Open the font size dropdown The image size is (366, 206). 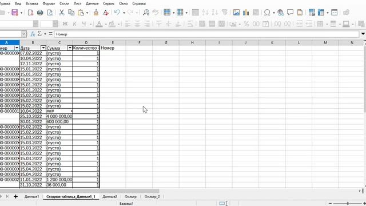55,24
